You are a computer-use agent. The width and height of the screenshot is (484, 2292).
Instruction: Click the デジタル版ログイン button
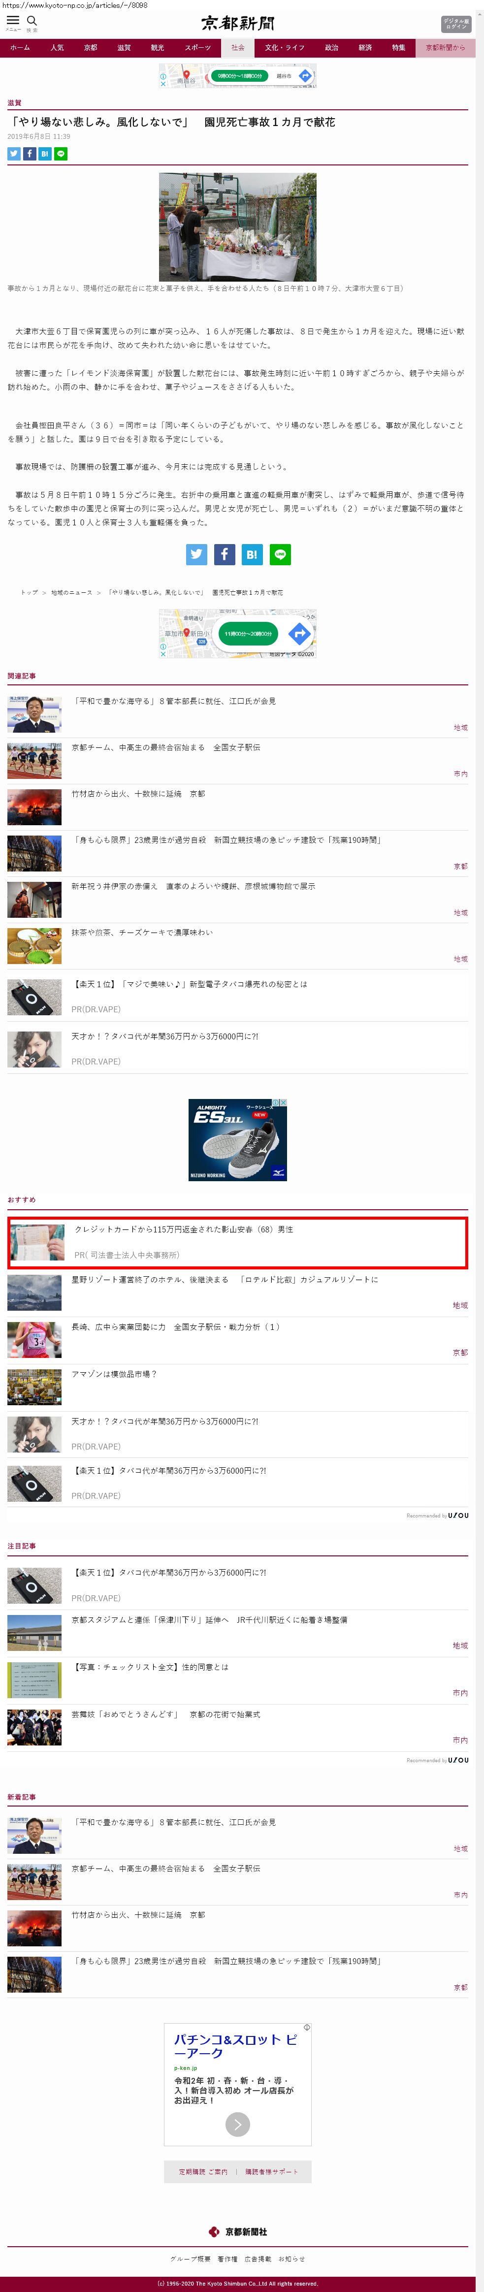tap(455, 24)
